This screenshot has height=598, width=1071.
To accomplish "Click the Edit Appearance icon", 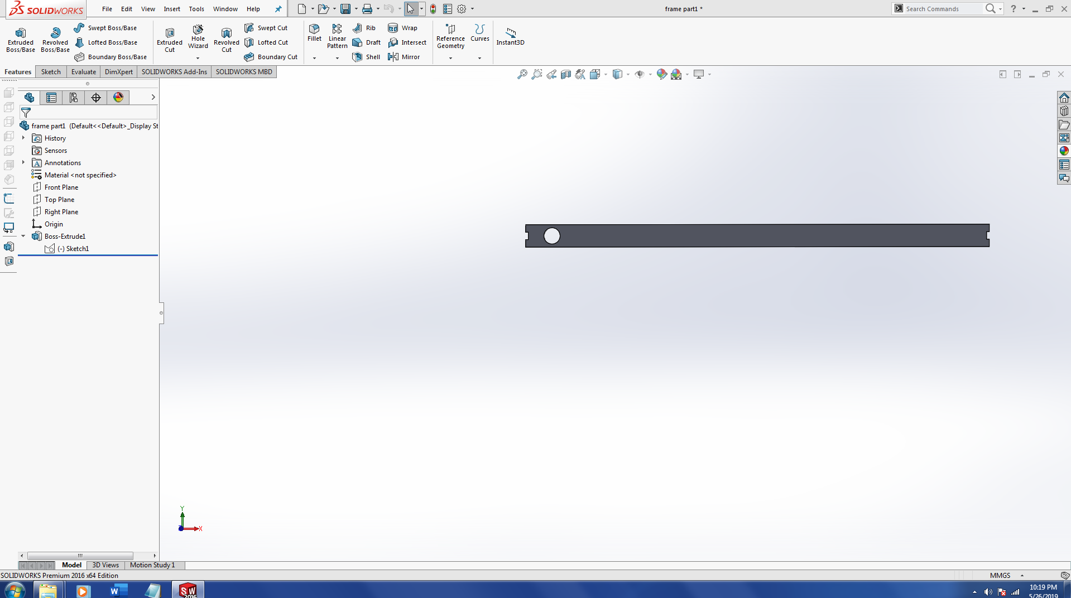I will click(661, 74).
